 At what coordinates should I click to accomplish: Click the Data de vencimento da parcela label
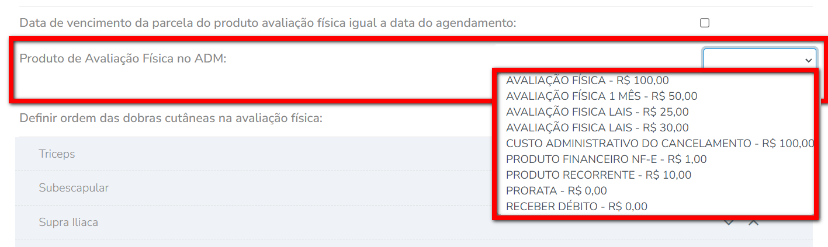point(268,23)
